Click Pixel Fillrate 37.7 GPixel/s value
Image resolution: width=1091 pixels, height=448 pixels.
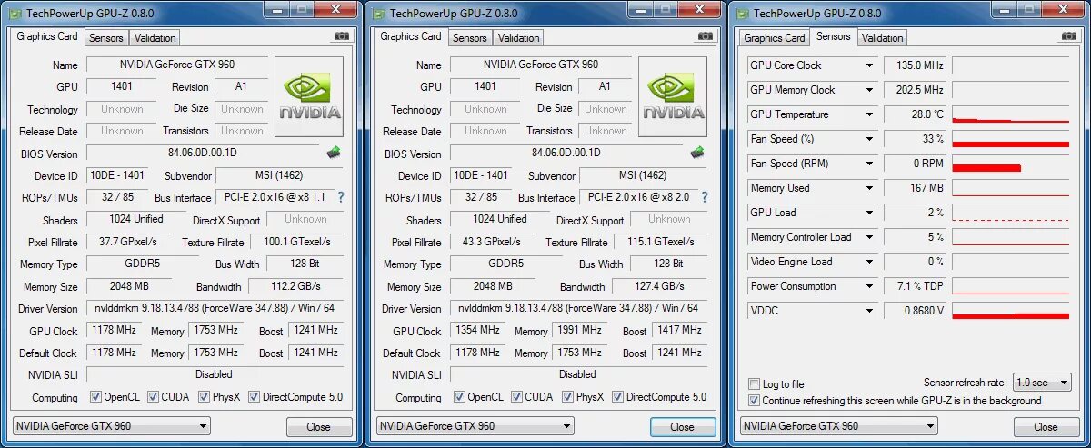tap(127, 242)
